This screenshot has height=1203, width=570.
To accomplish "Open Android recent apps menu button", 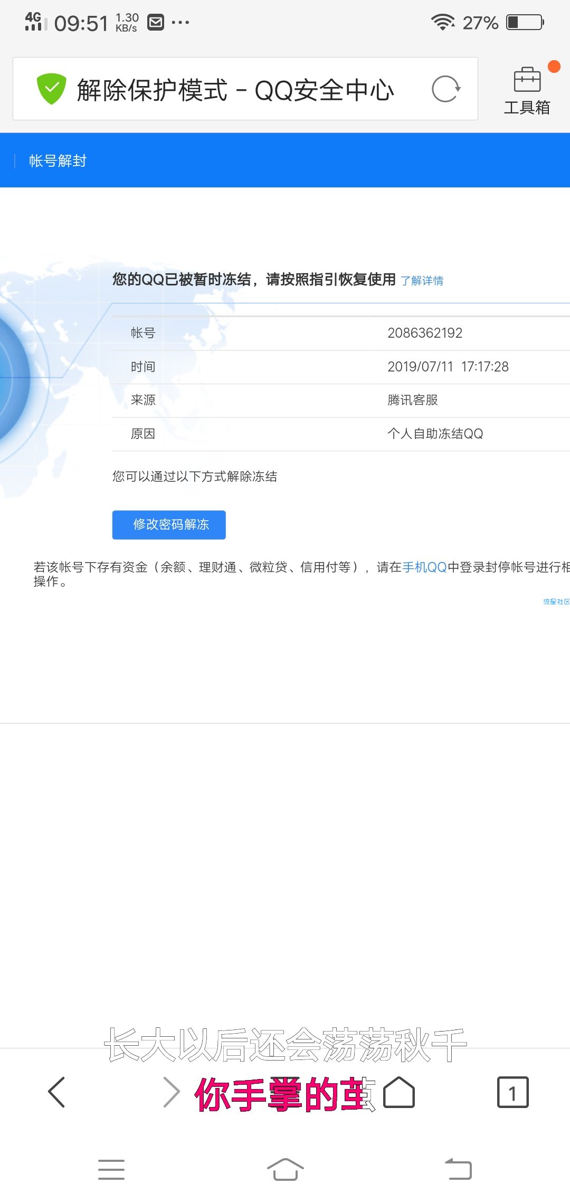I will [x=111, y=1169].
